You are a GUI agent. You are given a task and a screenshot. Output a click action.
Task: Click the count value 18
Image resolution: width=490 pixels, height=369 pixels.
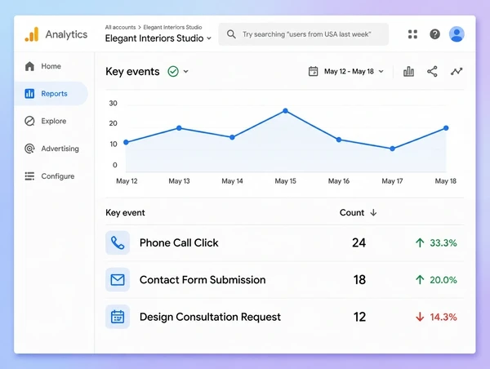pyautogui.click(x=359, y=280)
